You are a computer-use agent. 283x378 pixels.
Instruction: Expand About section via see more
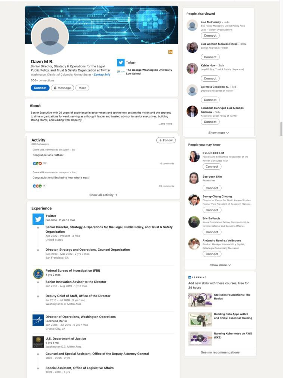166,124
